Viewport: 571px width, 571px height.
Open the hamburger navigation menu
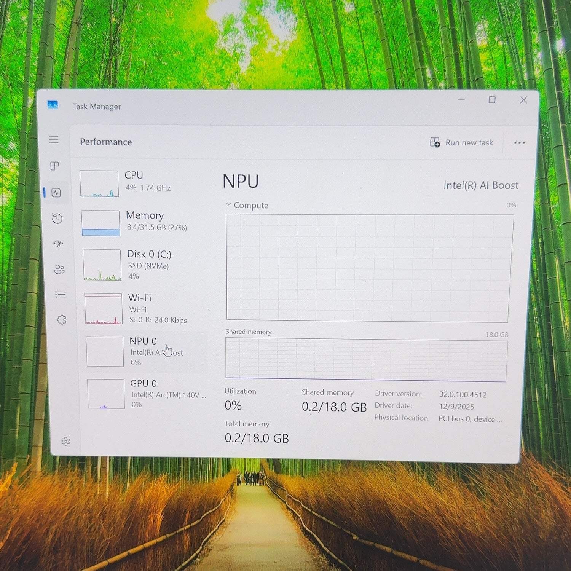pos(54,139)
